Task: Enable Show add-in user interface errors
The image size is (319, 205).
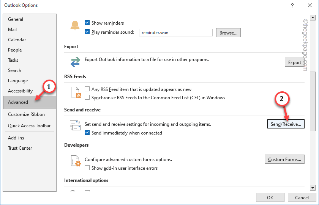Action: coord(87,168)
